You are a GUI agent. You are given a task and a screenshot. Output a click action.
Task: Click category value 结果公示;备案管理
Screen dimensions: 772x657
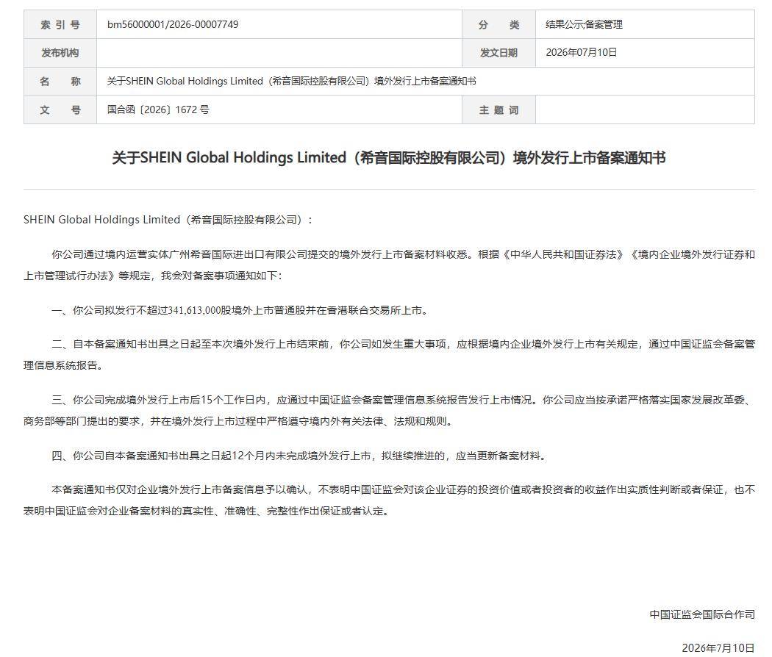tap(584, 24)
